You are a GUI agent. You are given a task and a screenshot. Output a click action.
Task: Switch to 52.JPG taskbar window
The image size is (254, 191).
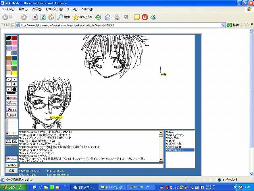coord(141,187)
